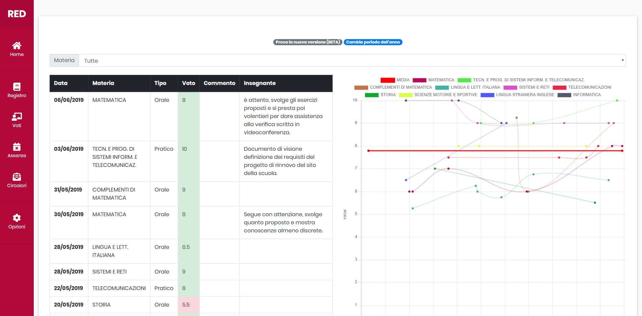Open the Circolari section

(17, 181)
